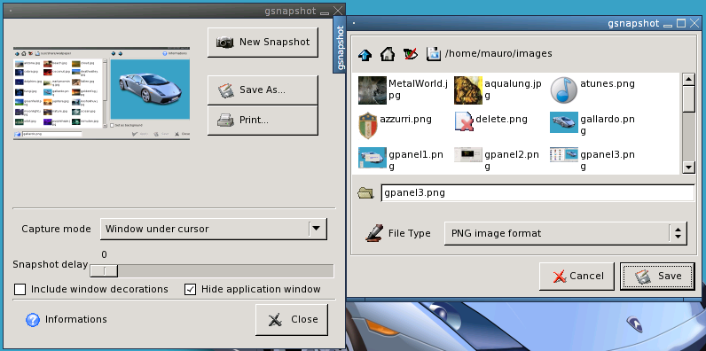This screenshot has height=351, width=706.
Task: Expand the Capture mode dropdown
Action: coord(214,229)
